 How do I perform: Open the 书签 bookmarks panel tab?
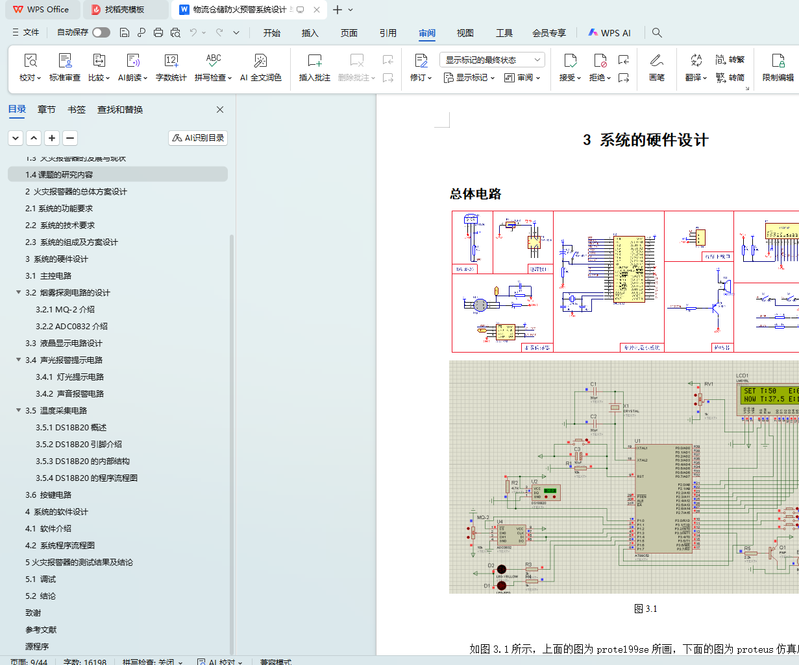tap(77, 110)
